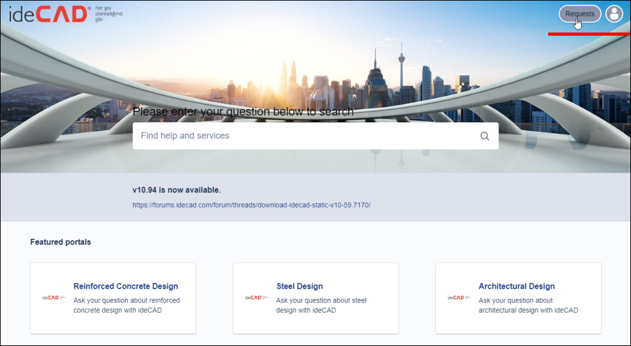This screenshot has height=346, width=631.
Task: Click steel design description text
Action: point(321,305)
